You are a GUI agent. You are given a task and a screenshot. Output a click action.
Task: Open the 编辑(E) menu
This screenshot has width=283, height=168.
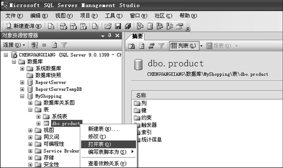coord(39,16)
